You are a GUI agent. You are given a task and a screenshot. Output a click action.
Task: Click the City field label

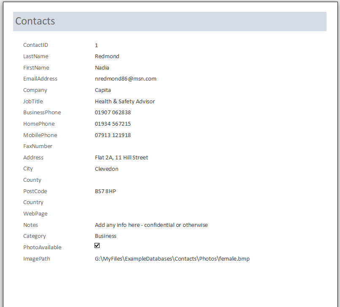tap(28, 169)
